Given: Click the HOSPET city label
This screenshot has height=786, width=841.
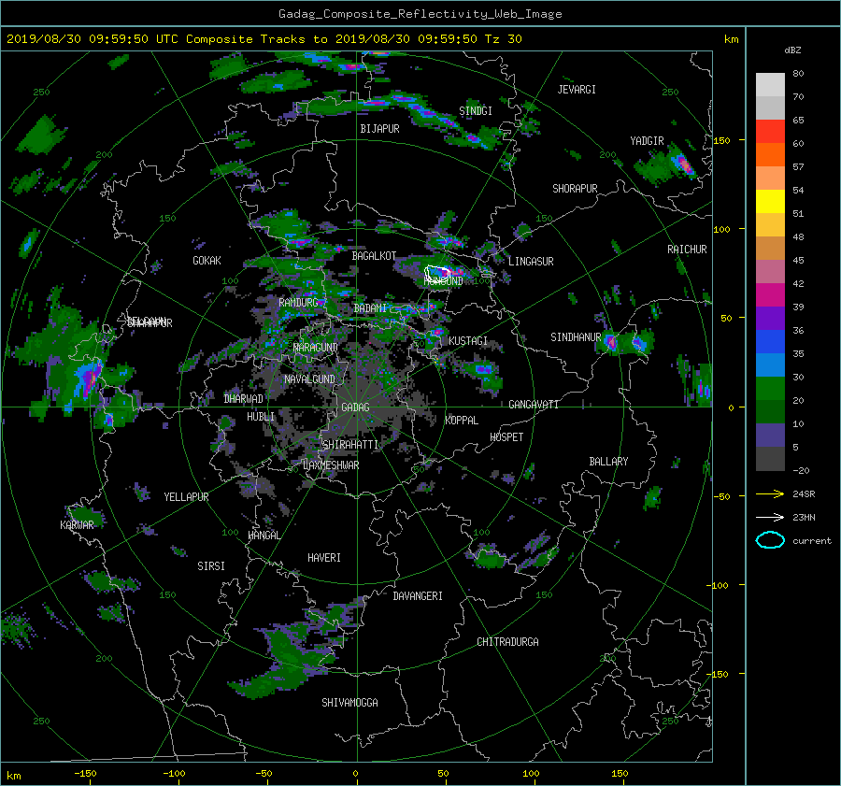Looking at the screenshot, I should [506, 437].
